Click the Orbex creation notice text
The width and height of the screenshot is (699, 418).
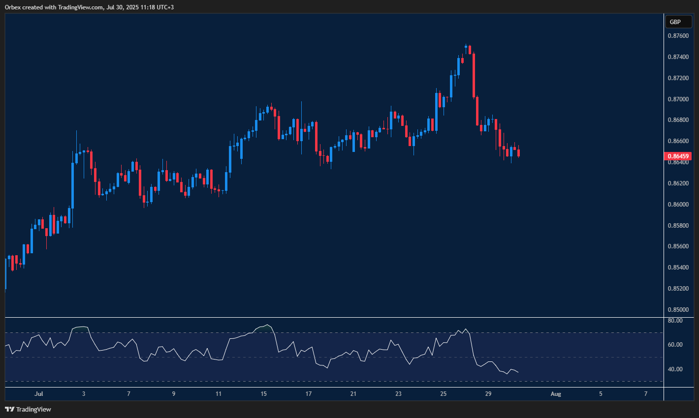click(x=88, y=7)
